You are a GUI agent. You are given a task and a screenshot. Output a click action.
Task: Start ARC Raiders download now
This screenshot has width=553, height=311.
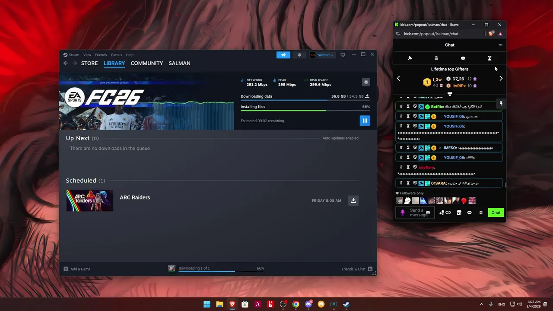[x=353, y=200]
